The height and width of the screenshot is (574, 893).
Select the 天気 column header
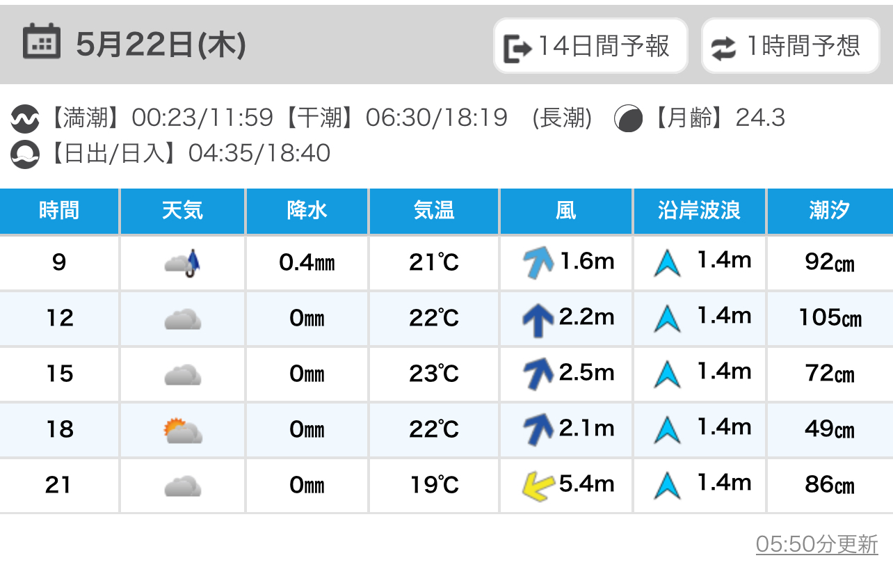(x=183, y=211)
